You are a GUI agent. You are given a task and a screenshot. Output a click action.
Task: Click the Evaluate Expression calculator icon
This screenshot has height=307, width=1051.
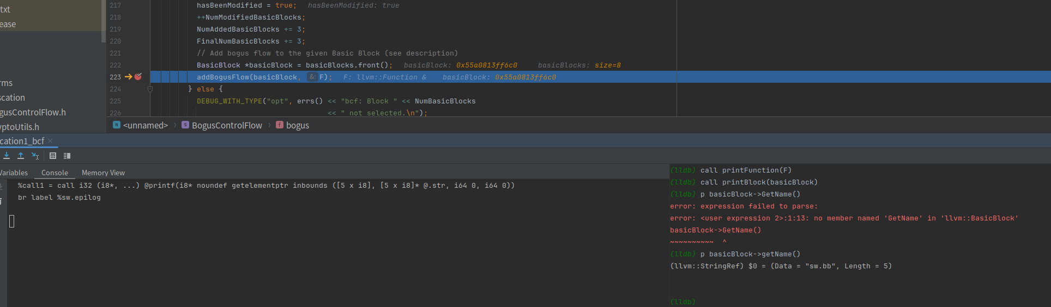click(53, 156)
